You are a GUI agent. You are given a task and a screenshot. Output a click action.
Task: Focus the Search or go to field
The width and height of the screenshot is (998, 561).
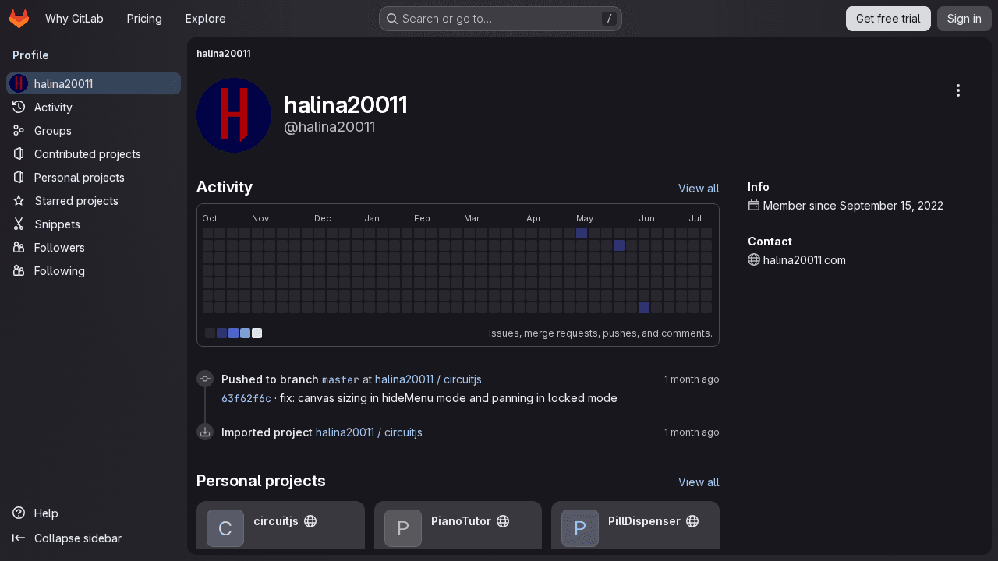pyautogui.click(x=501, y=19)
